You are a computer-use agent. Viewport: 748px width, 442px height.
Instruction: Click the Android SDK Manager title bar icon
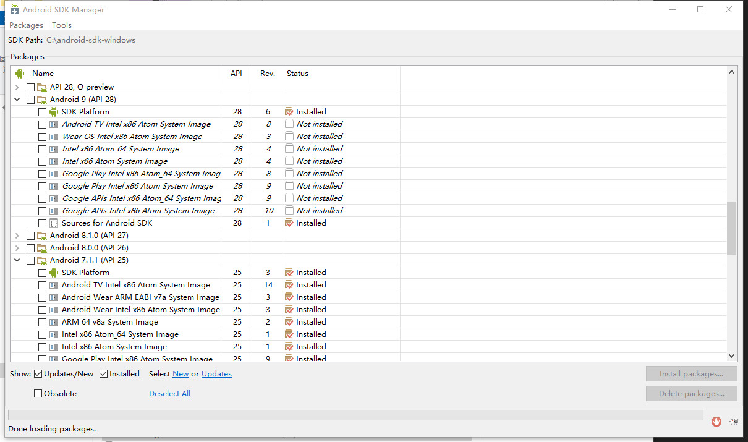pos(15,9)
